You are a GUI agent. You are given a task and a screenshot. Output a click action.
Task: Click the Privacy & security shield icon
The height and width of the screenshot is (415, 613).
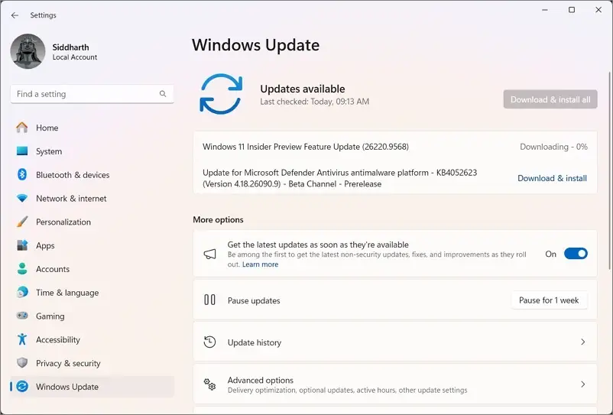click(x=22, y=362)
